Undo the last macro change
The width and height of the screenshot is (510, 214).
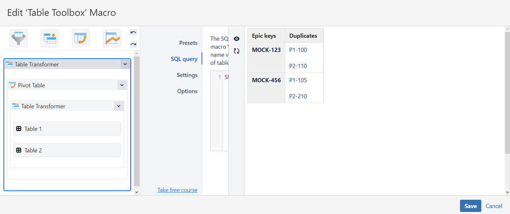[133, 33]
